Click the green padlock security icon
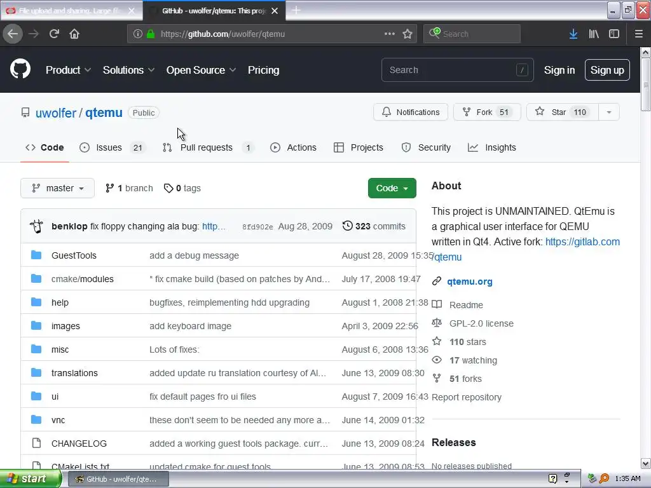Viewport: 651px width, 488px height. tap(151, 34)
